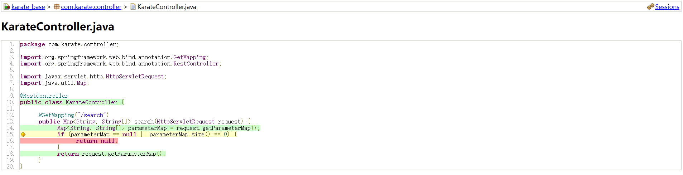Click the KarateController.java page heading
The width and height of the screenshot is (683, 175).
pyautogui.click(x=58, y=26)
